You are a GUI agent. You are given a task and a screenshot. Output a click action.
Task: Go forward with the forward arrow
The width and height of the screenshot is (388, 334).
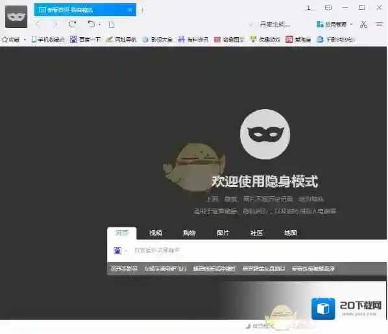pyautogui.click(x=55, y=24)
